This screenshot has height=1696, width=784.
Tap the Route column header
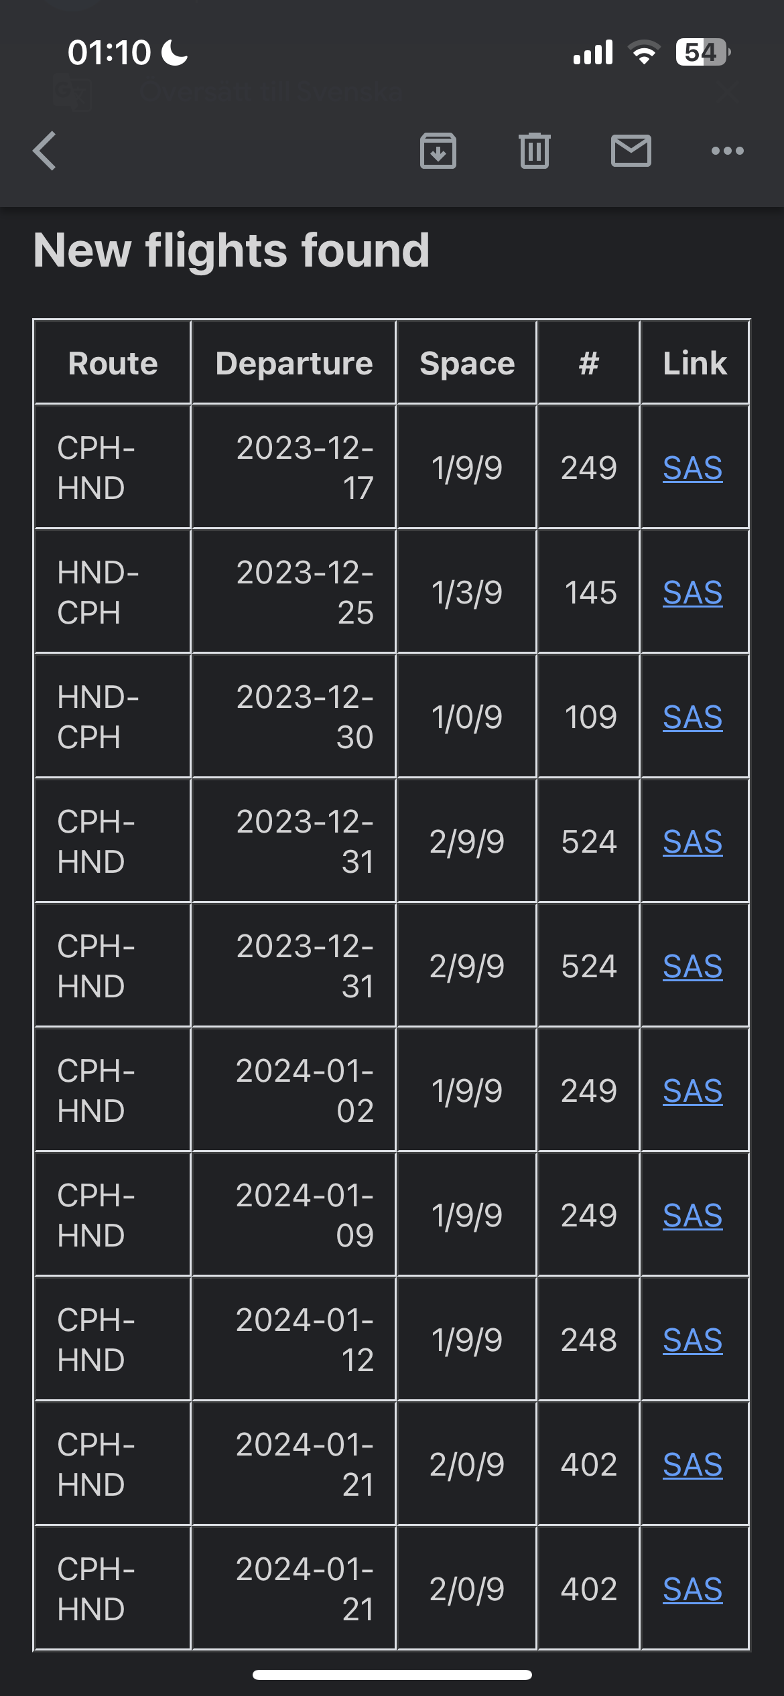pyautogui.click(x=113, y=364)
